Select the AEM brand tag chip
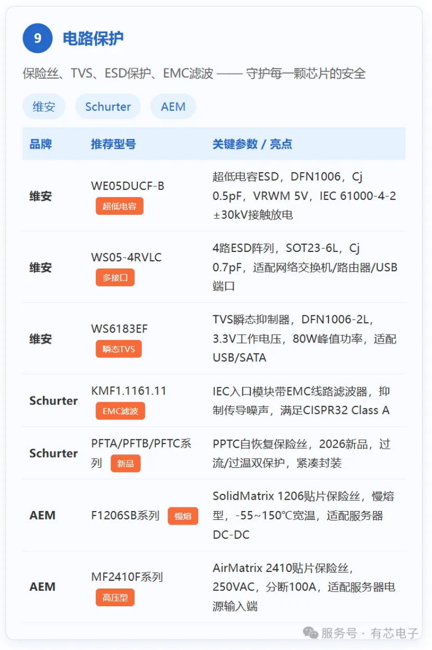Viewport: 432px width, 650px height. 173,107
